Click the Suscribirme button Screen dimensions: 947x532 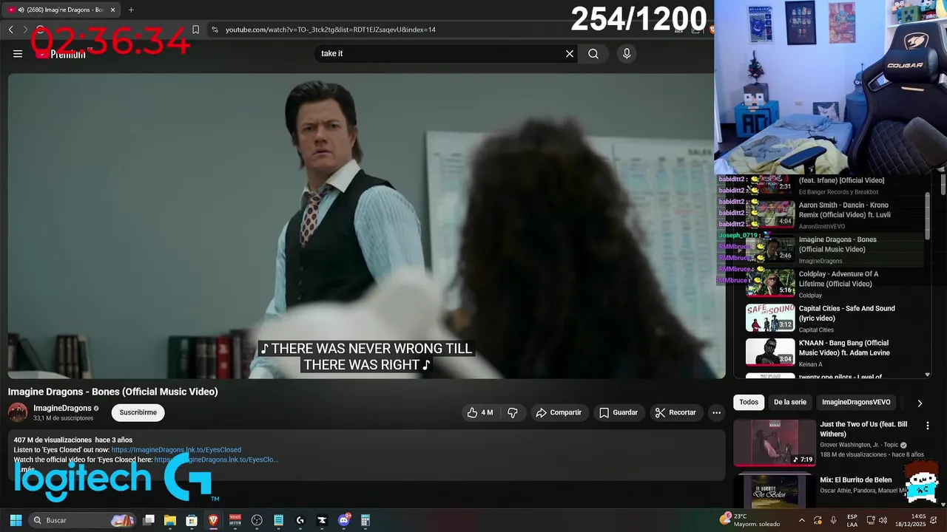(x=138, y=412)
